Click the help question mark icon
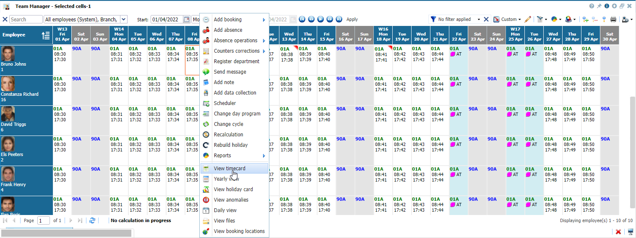 tap(592, 6)
